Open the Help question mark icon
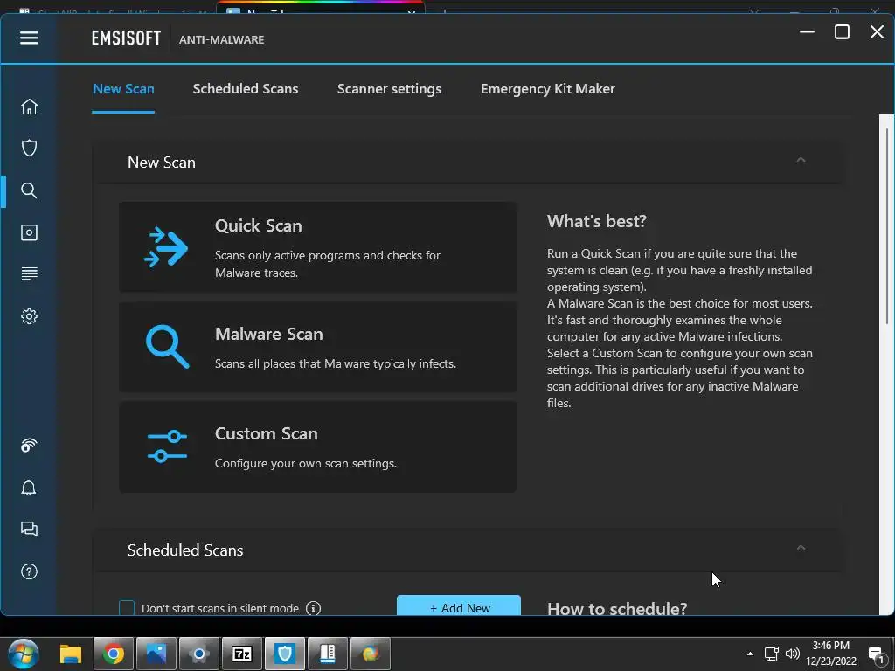The width and height of the screenshot is (895, 671). (29, 571)
